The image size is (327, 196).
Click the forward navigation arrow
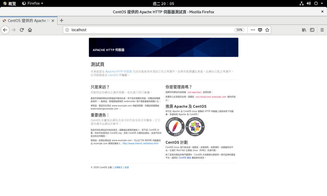13,30
